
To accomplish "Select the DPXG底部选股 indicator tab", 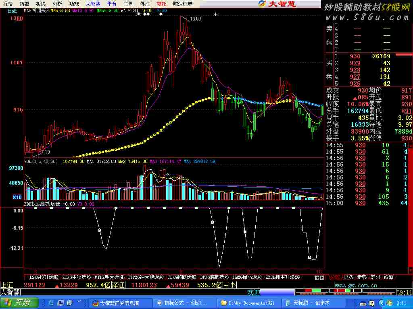I will point(215,277).
